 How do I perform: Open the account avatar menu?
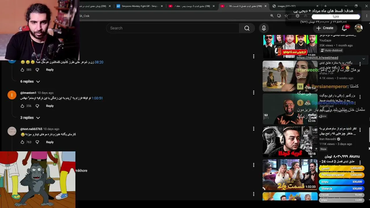[x=358, y=28]
